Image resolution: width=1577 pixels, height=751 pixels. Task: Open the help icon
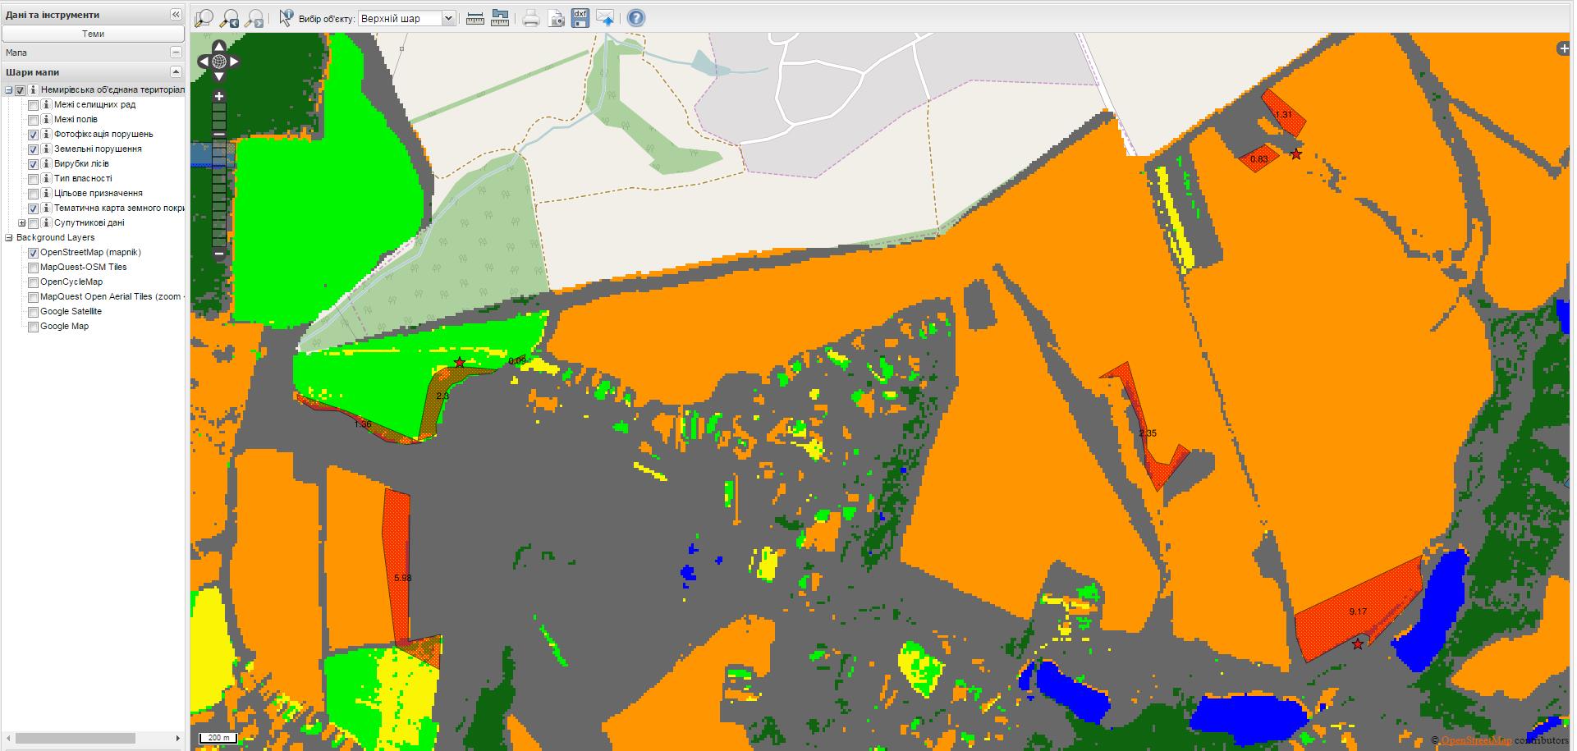(x=635, y=18)
